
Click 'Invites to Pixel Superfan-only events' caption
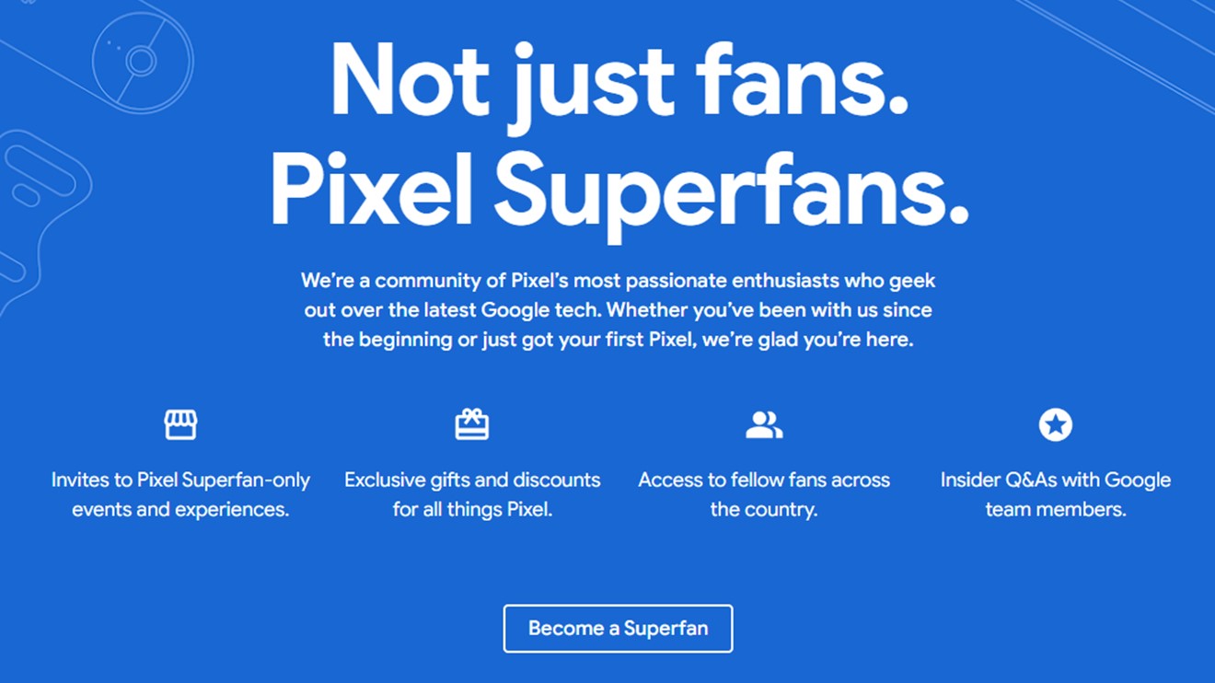pyautogui.click(x=180, y=494)
